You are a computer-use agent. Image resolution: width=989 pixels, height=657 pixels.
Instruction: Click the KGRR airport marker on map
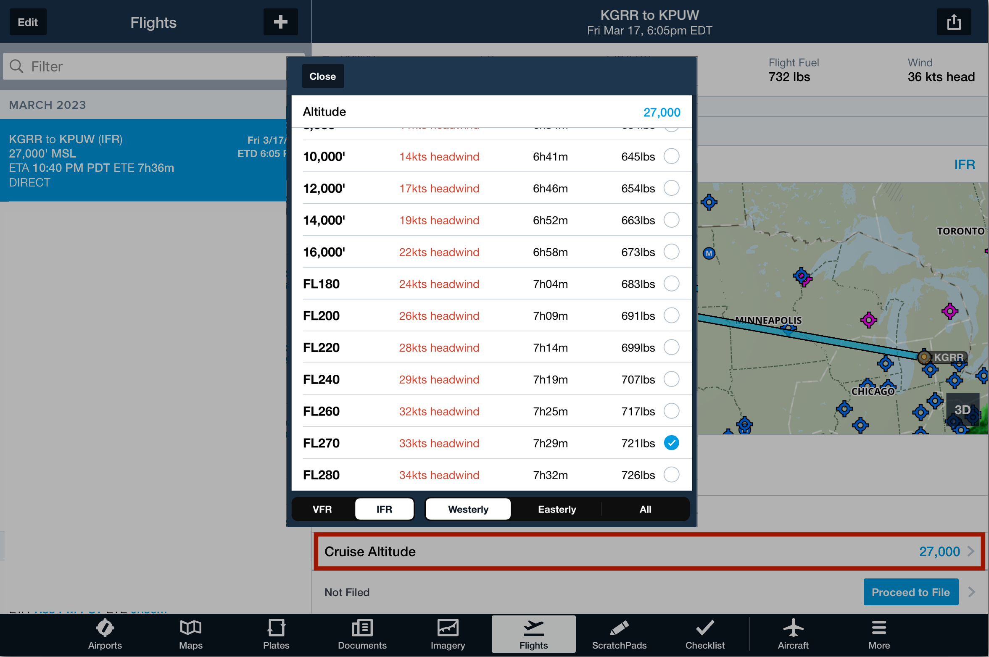(924, 357)
